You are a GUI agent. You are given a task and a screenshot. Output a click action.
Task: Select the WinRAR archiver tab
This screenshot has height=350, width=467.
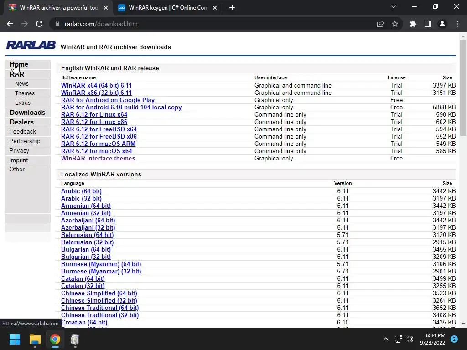pos(58,8)
